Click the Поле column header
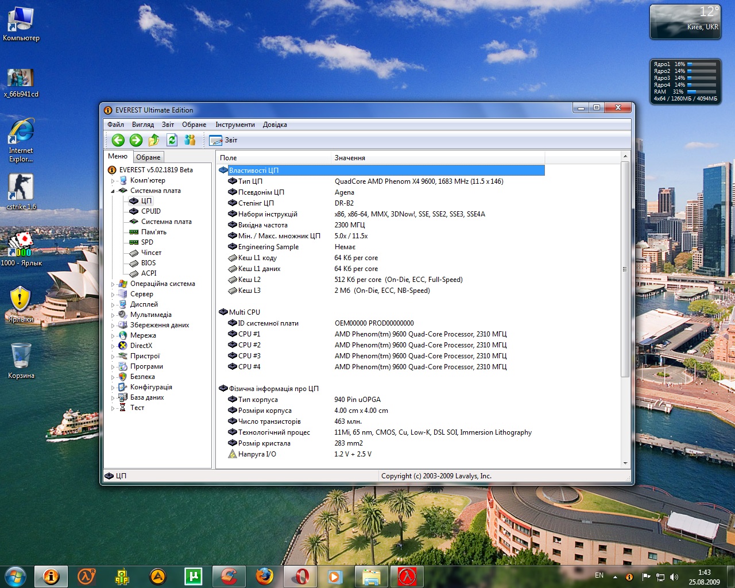 273,158
